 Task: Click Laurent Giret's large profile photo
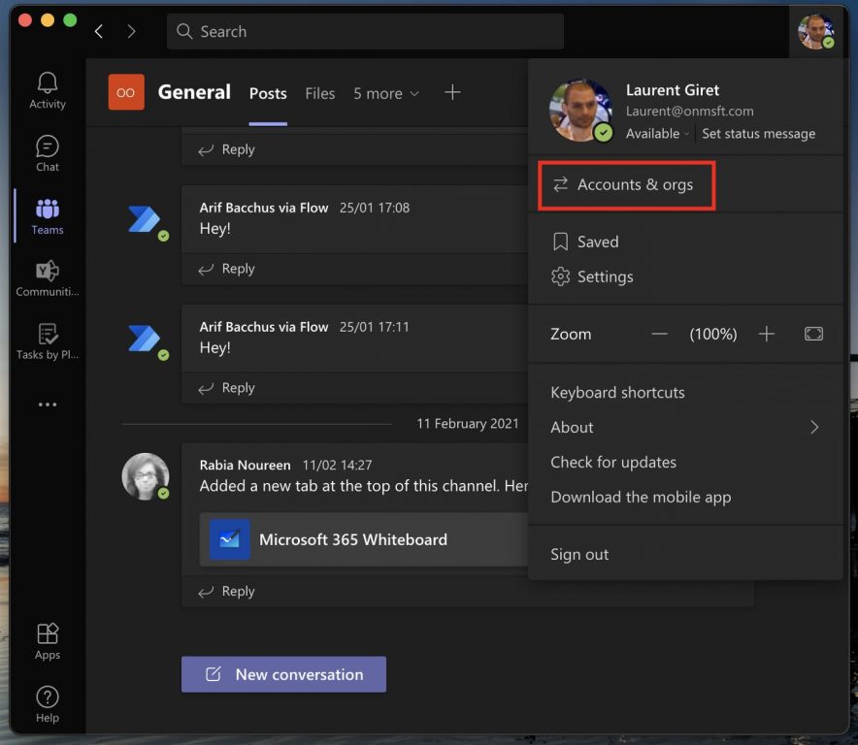(581, 111)
